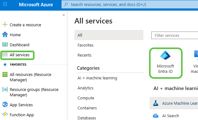Screen dimensions: 198x120
Task: Open the portal waffle menu icon
Action: (x=5, y=4)
